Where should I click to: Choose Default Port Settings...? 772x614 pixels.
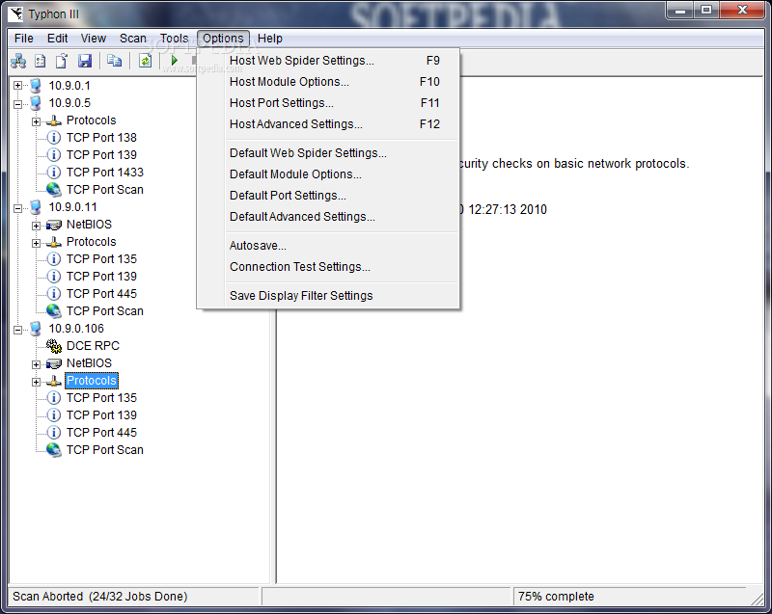click(328, 195)
